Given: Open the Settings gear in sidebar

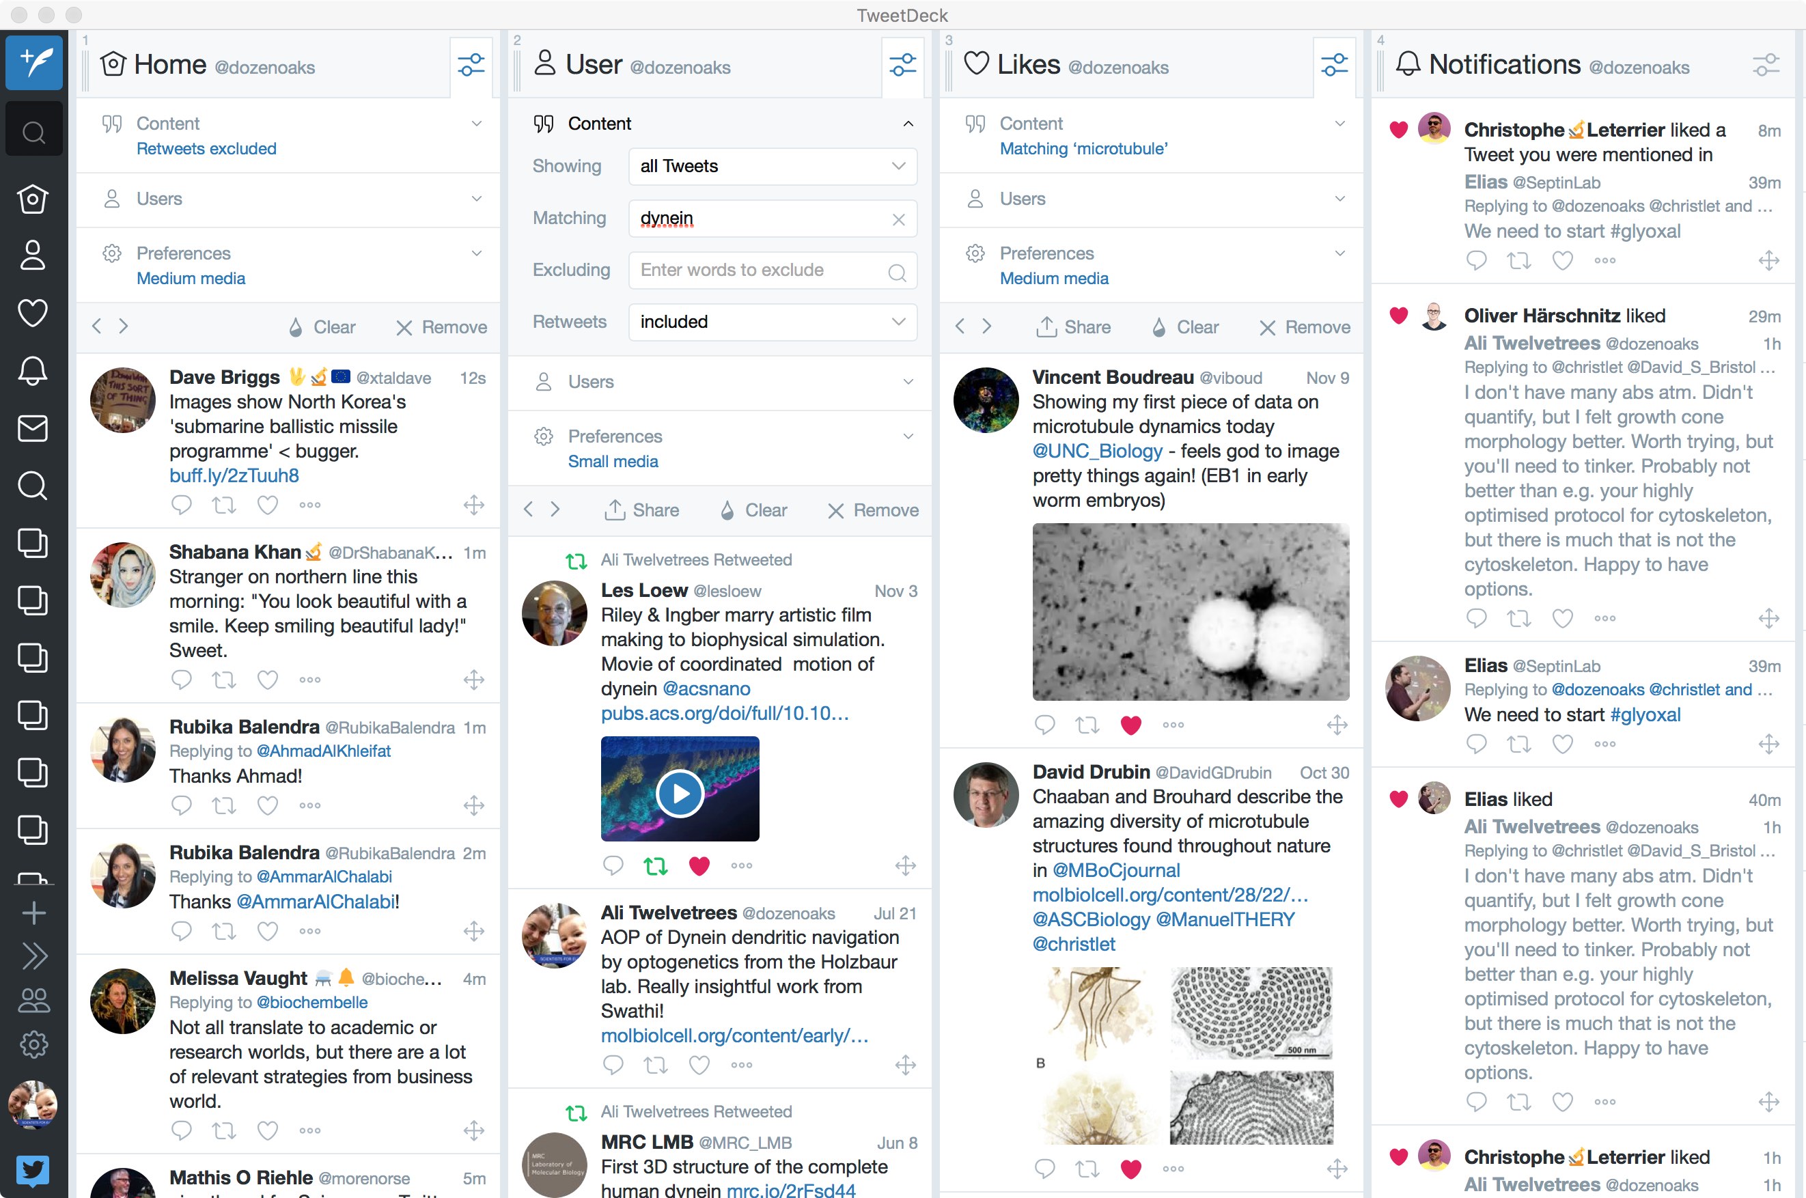Looking at the screenshot, I should (x=33, y=1044).
